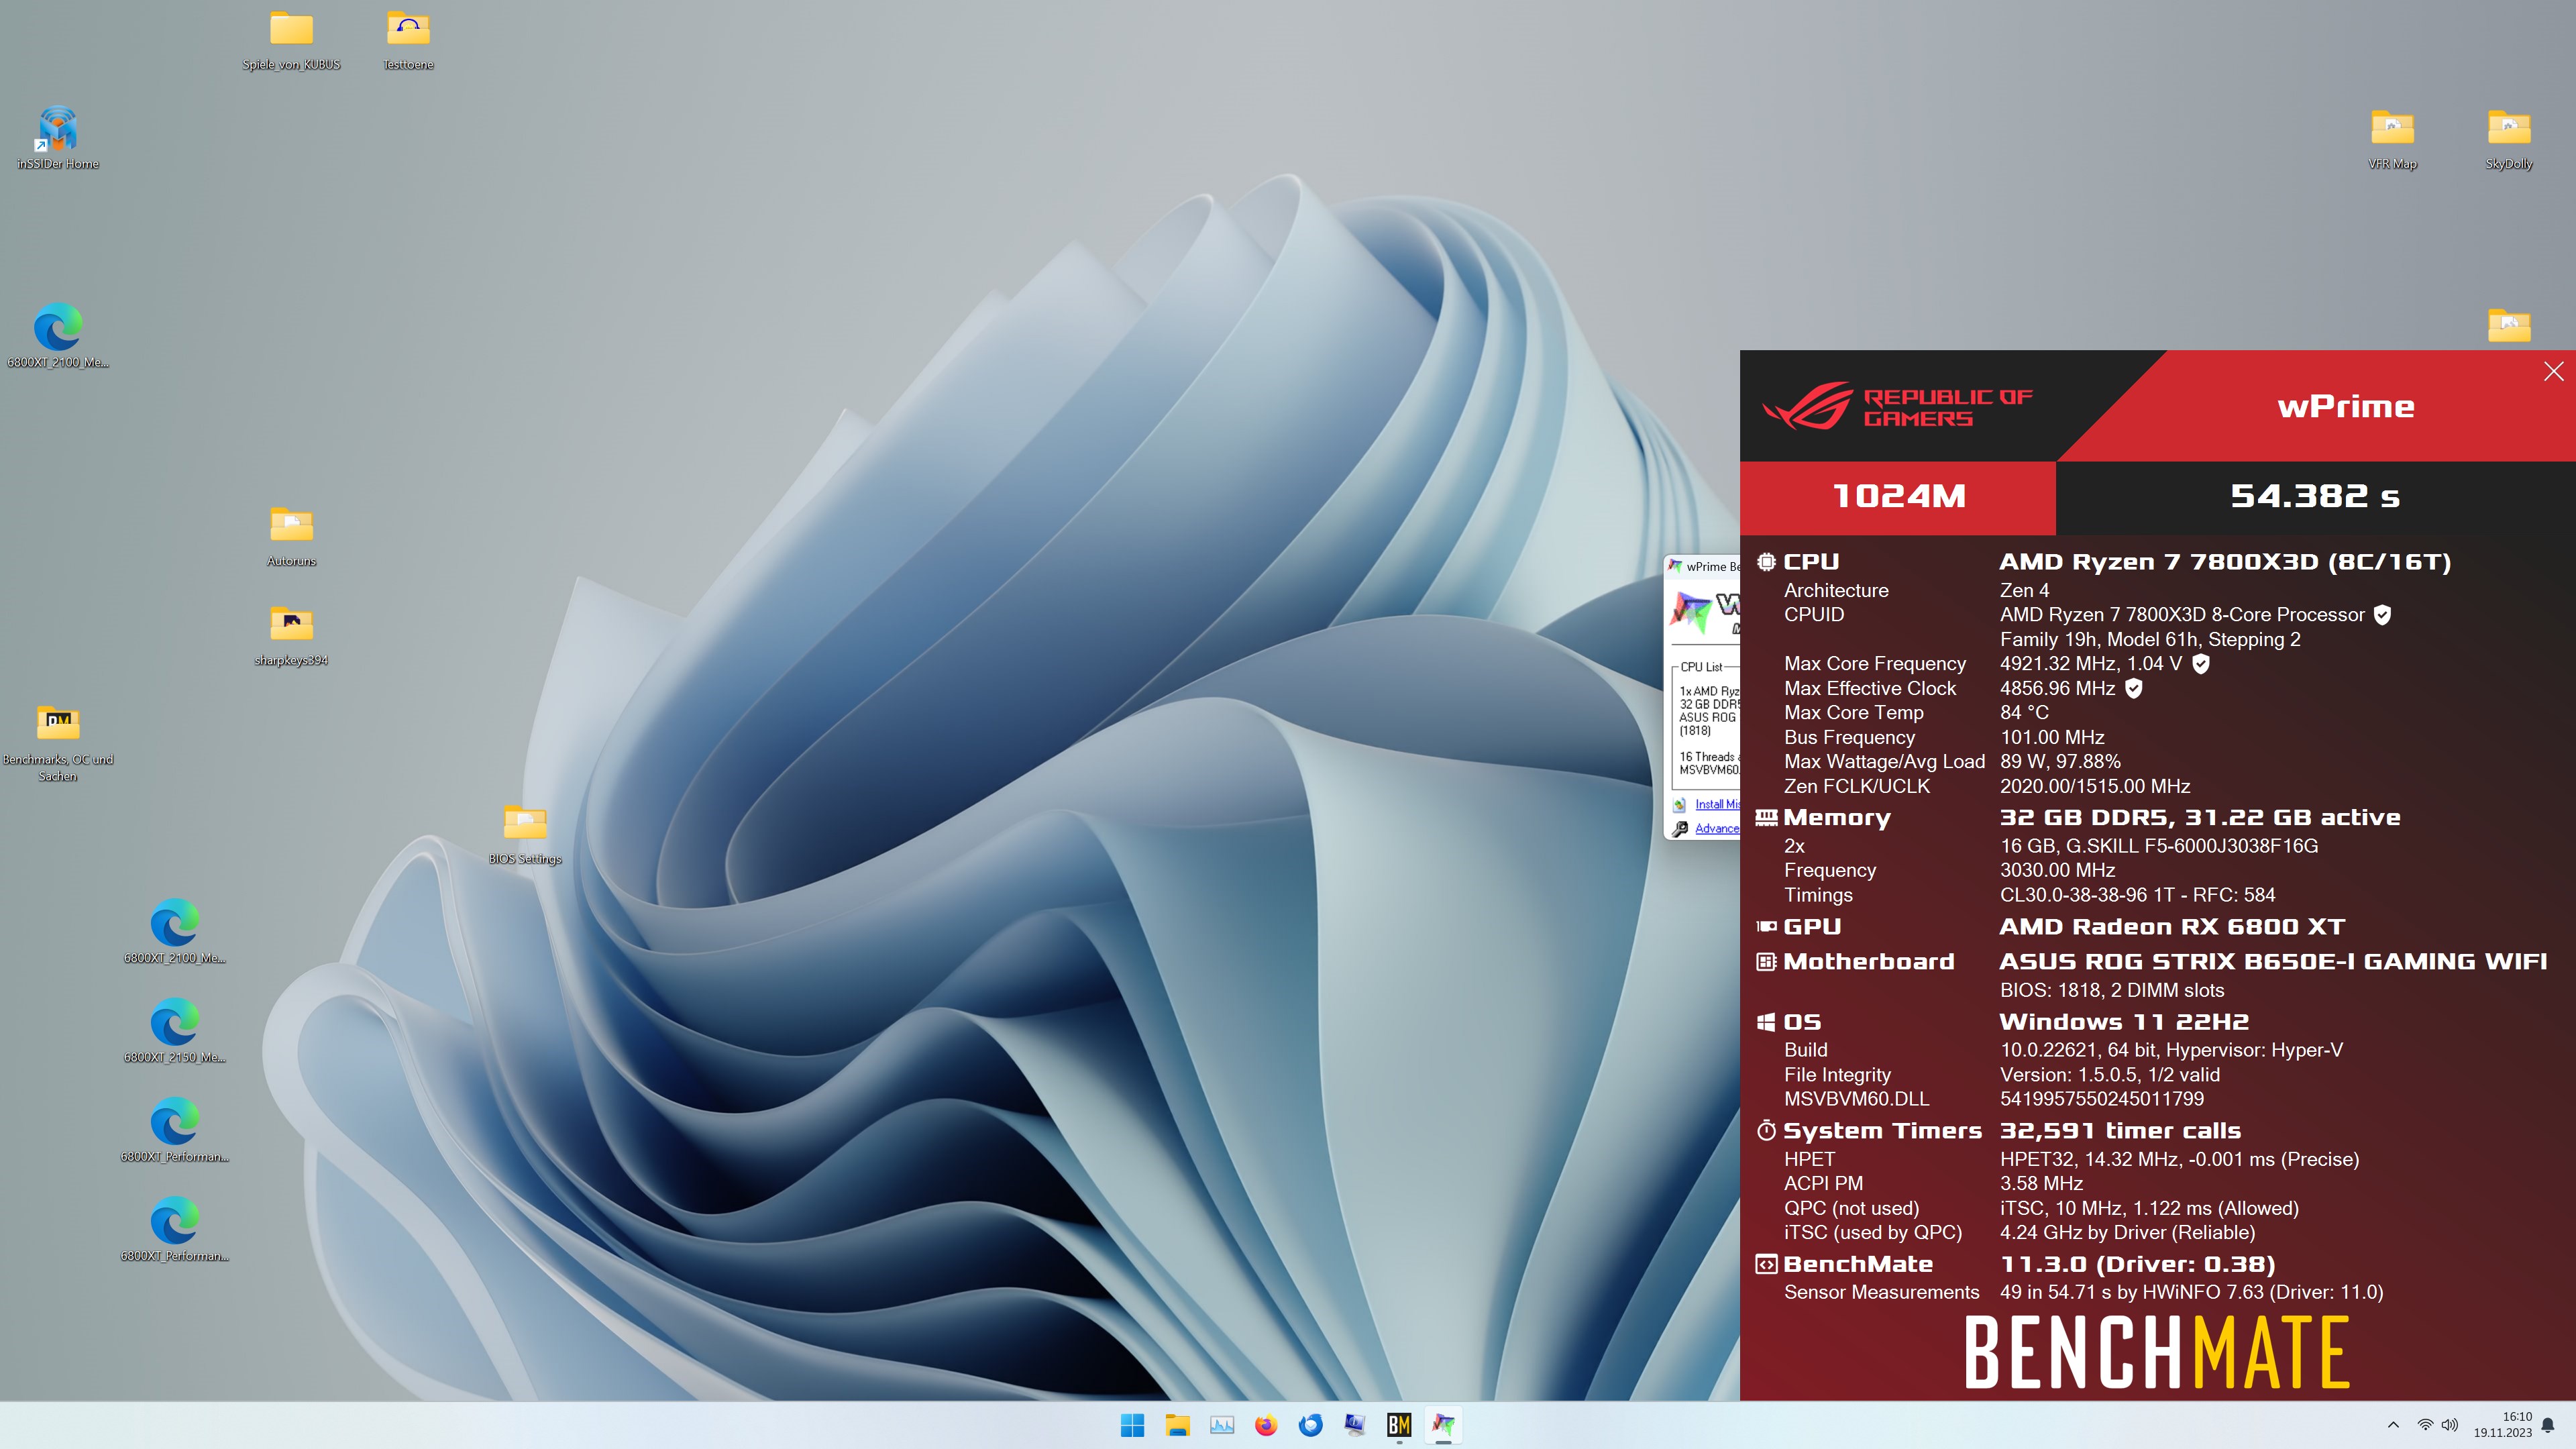Click the wPrime title in red header
The width and height of the screenshot is (2576, 1449).
(2346, 407)
